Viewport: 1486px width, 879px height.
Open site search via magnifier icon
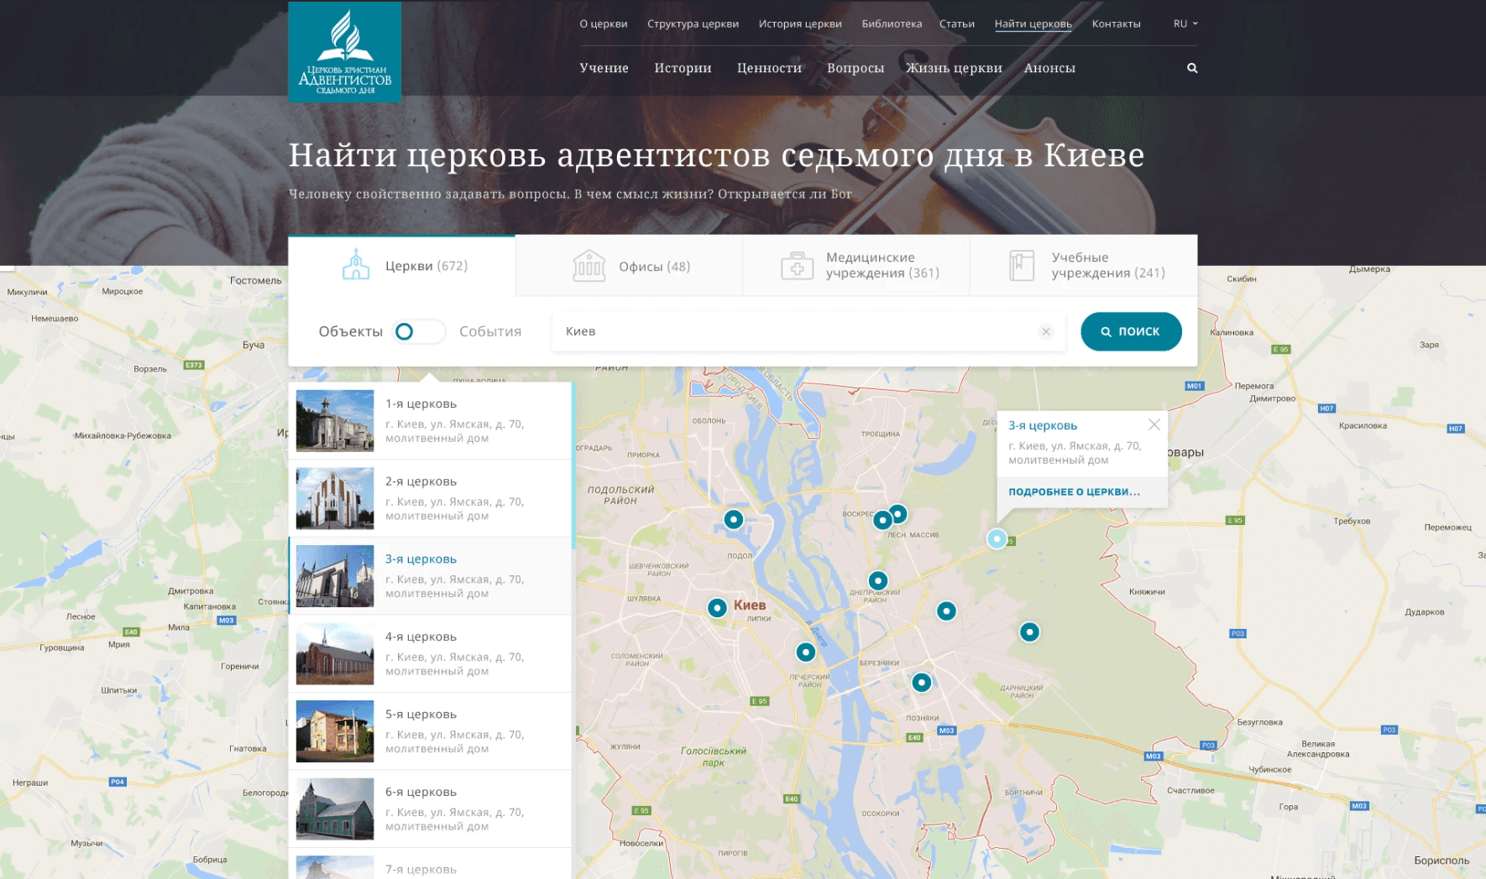pyautogui.click(x=1192, y=68)
